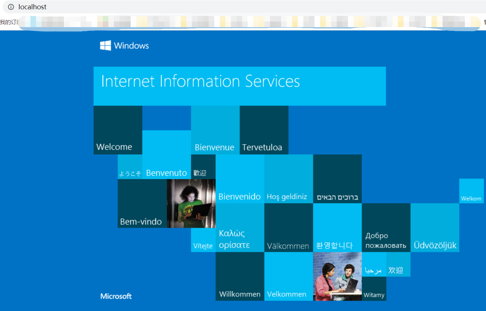Click the ようこそ tile
486x311 pixels.
pos(130,167)
